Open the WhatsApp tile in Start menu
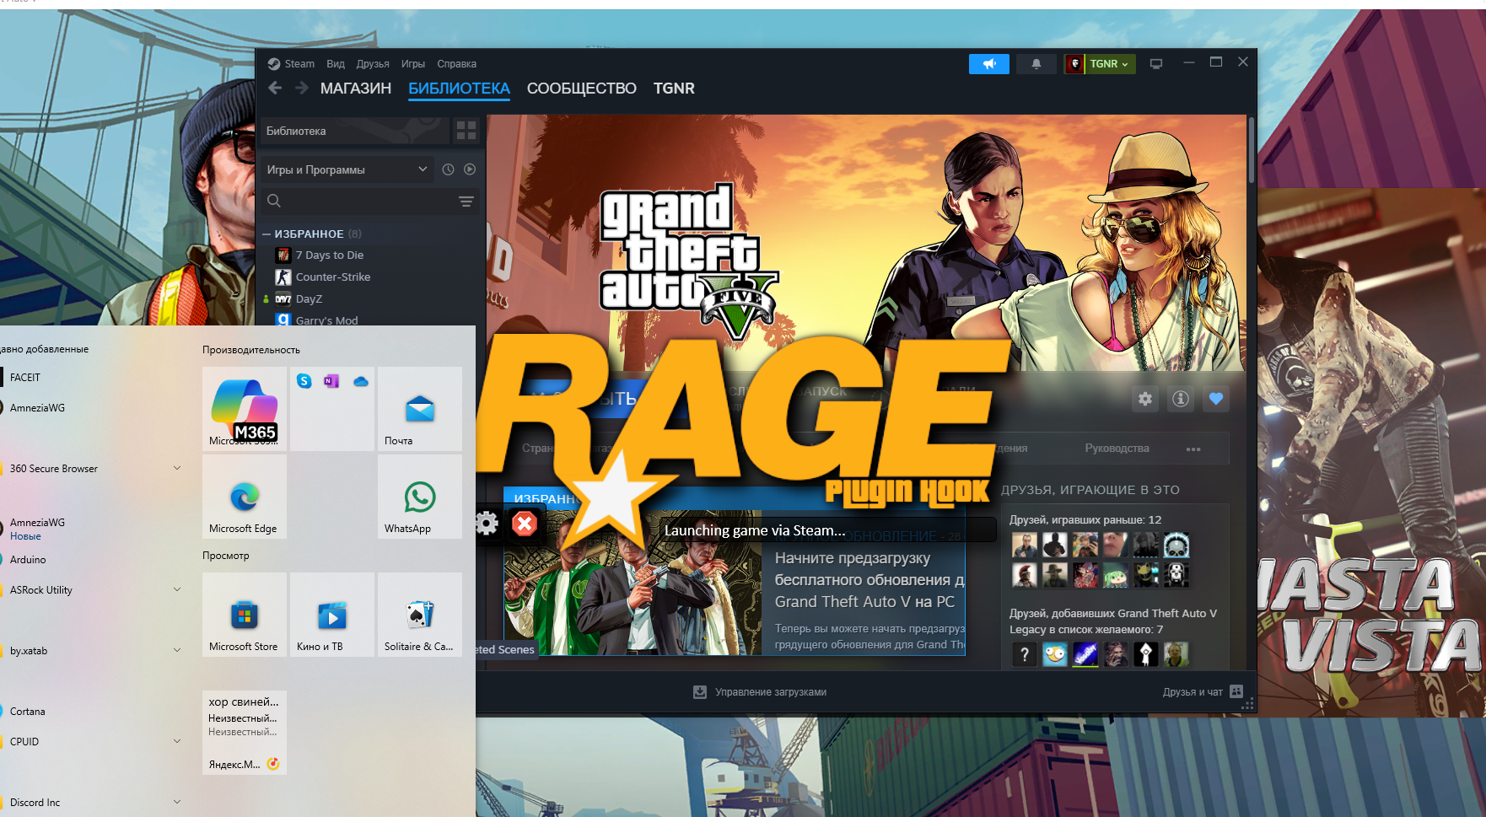Viewport: 1486px width, 817px height. point(419,497)
